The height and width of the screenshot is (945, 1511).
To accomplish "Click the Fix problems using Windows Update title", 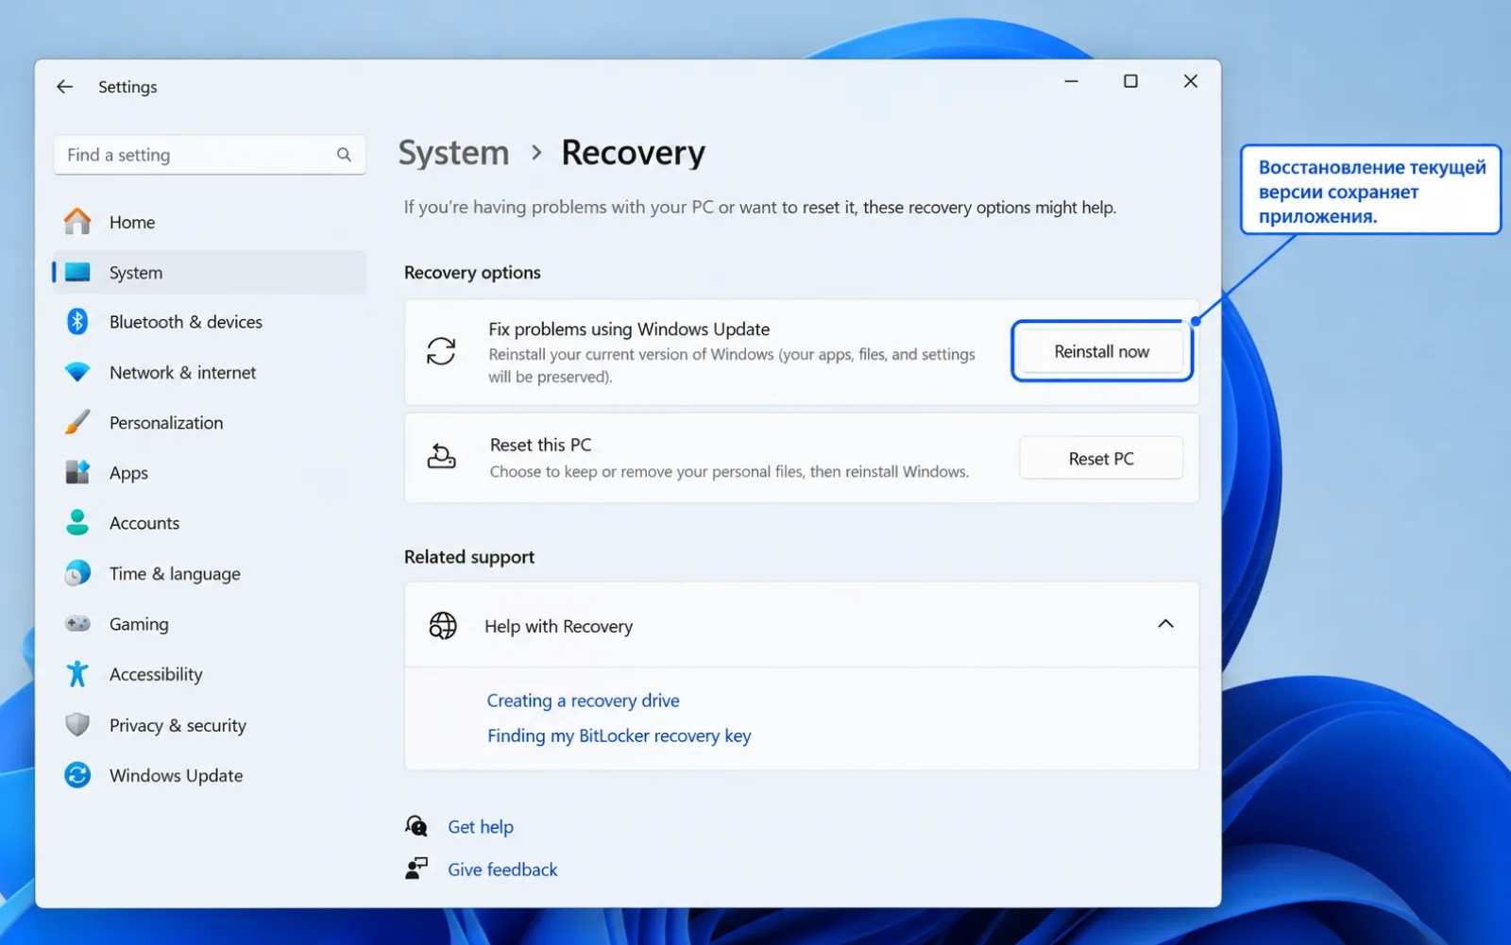I will [629, 329].
